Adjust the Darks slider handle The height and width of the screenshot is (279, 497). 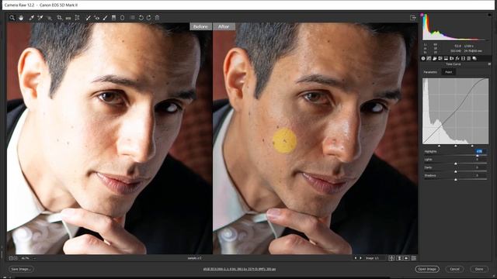pos(456,171)
